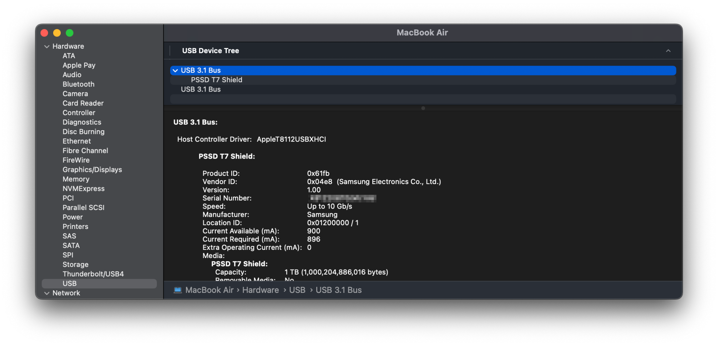Click MacBook Air in the path bar
718x346 pixels.
click(210, 290)
